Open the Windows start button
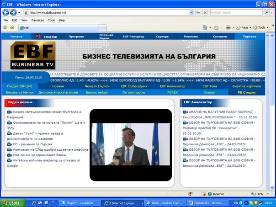276x207 pixels. pyautogui.click(x=13, y=203)
